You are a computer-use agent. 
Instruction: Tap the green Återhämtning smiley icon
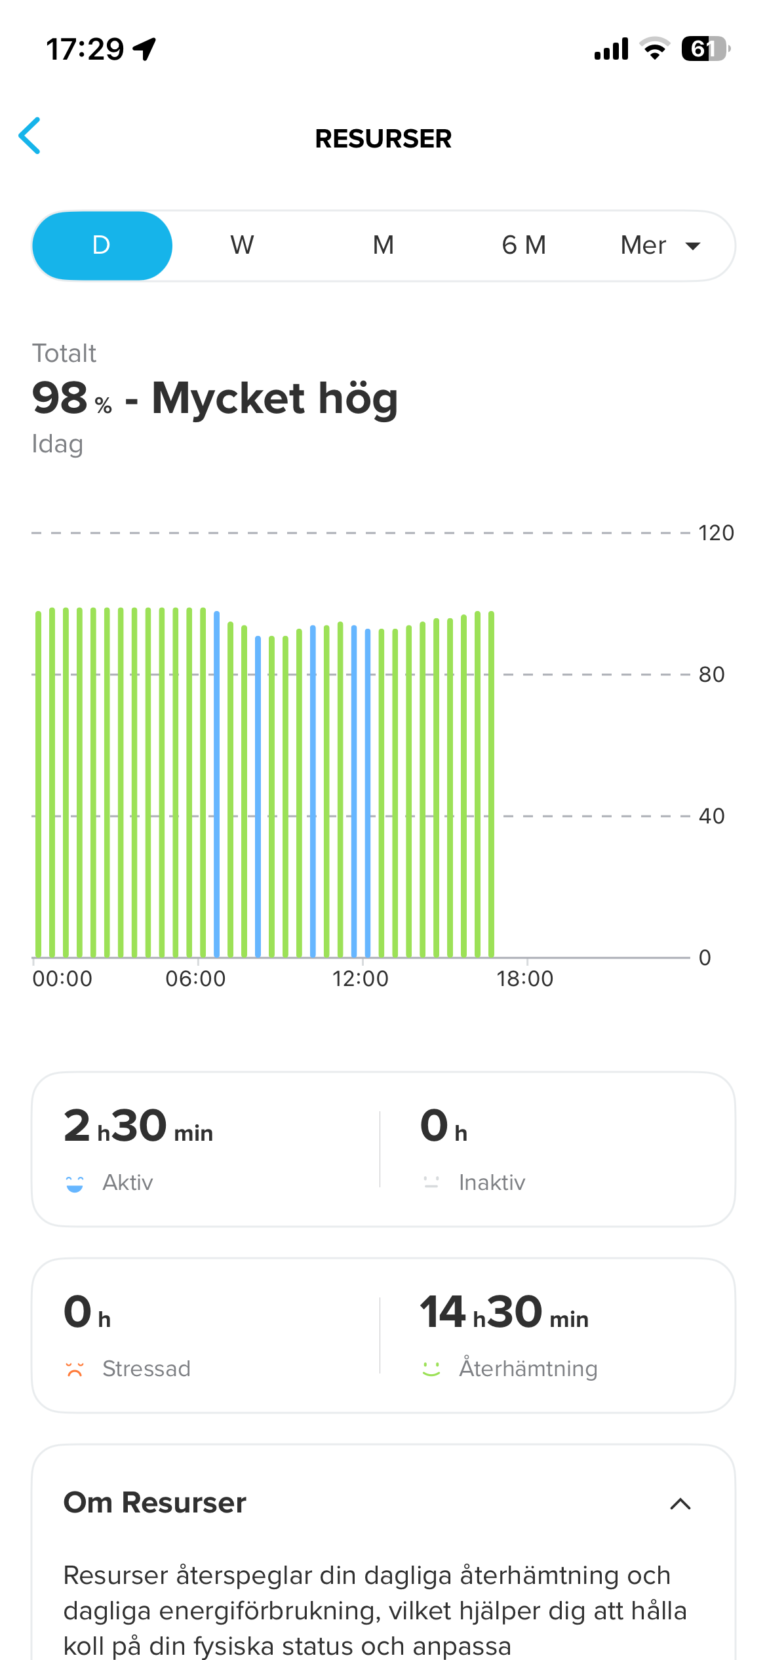(431, 1369)
